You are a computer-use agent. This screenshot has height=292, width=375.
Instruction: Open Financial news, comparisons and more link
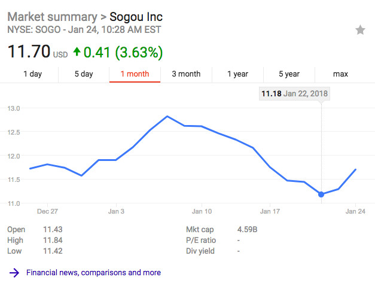93,273
